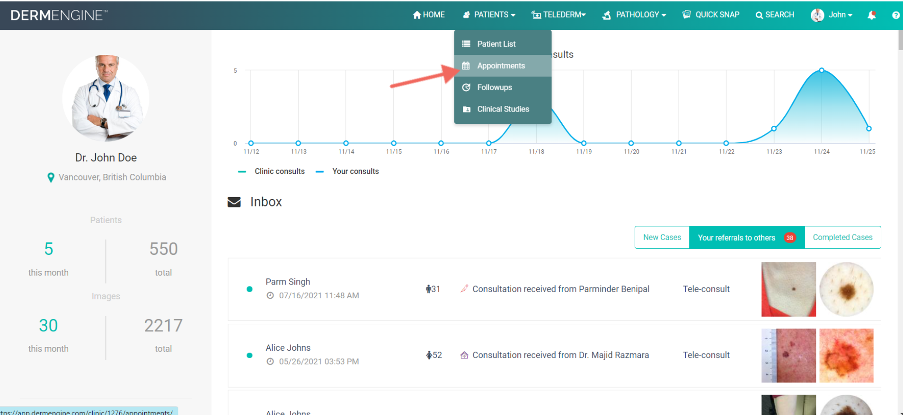Open Alice Johns patient name, 03:53 PM case
The width and height of the screenshot is (903, 415).
tap(288, 348)
